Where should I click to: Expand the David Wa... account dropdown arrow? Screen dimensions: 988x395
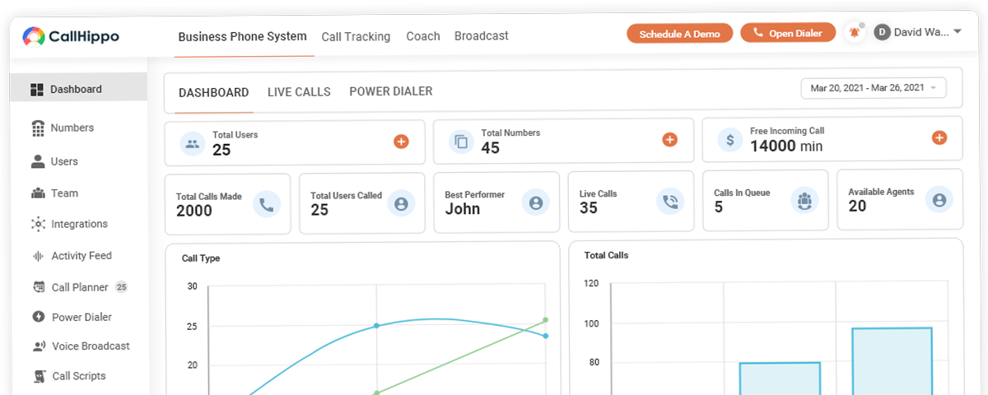point(957,32)
